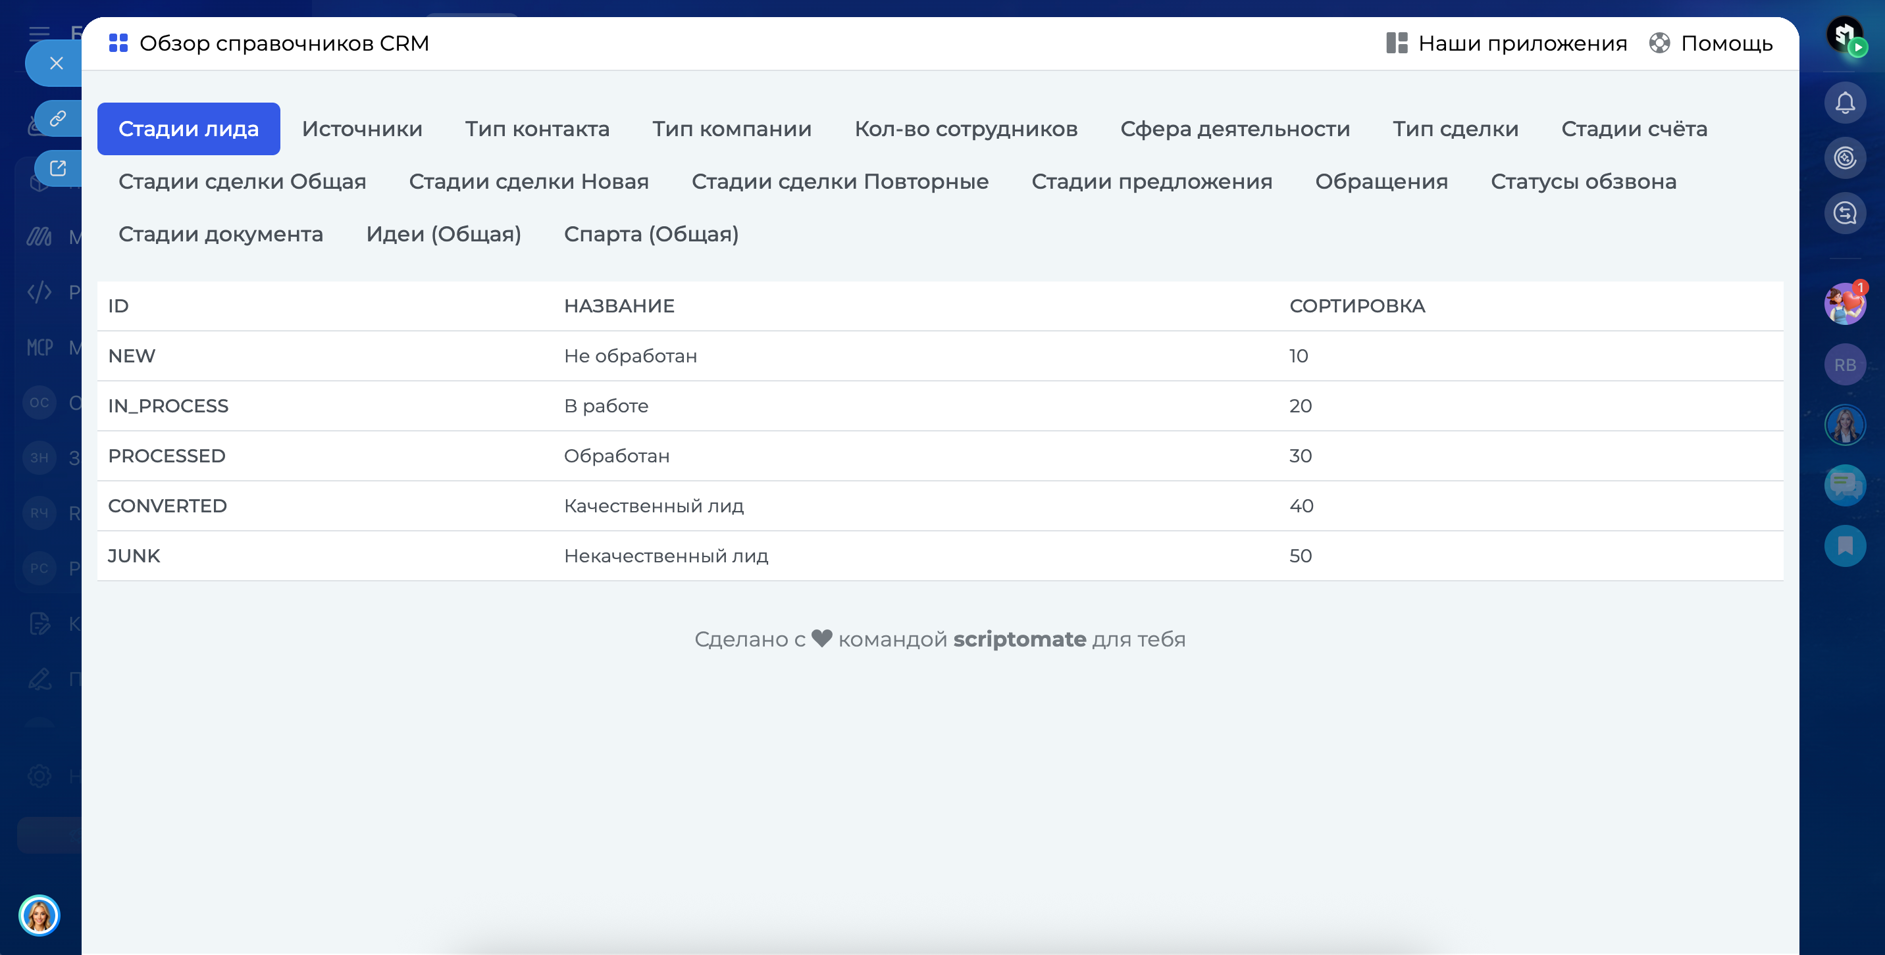Click the RB user avatar
The image size is (1885, 955).
point(1844,365)
